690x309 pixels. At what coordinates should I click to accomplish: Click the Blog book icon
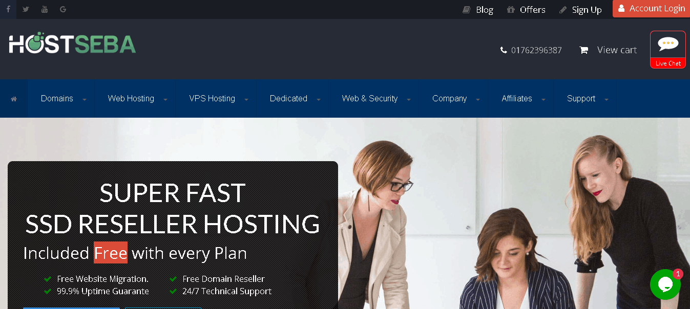[x=466, y=10]
